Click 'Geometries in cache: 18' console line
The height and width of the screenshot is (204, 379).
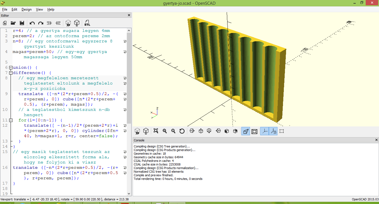pyautogui.click(x=150, y=154)
